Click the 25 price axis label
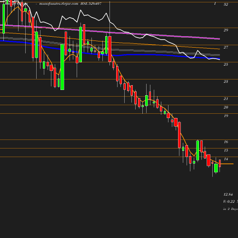This screenshot has height=238, width=238. click(226, 64)
